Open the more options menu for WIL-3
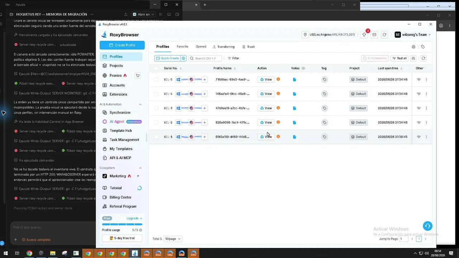This screenshot has width=459, height=258. click(x=426, y=108)
